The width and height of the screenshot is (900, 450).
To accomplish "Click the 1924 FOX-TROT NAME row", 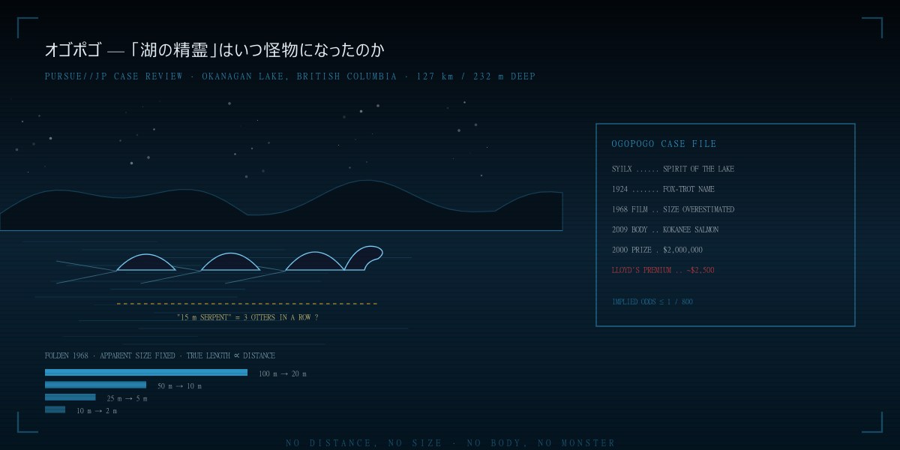I will tap(663, 189).
